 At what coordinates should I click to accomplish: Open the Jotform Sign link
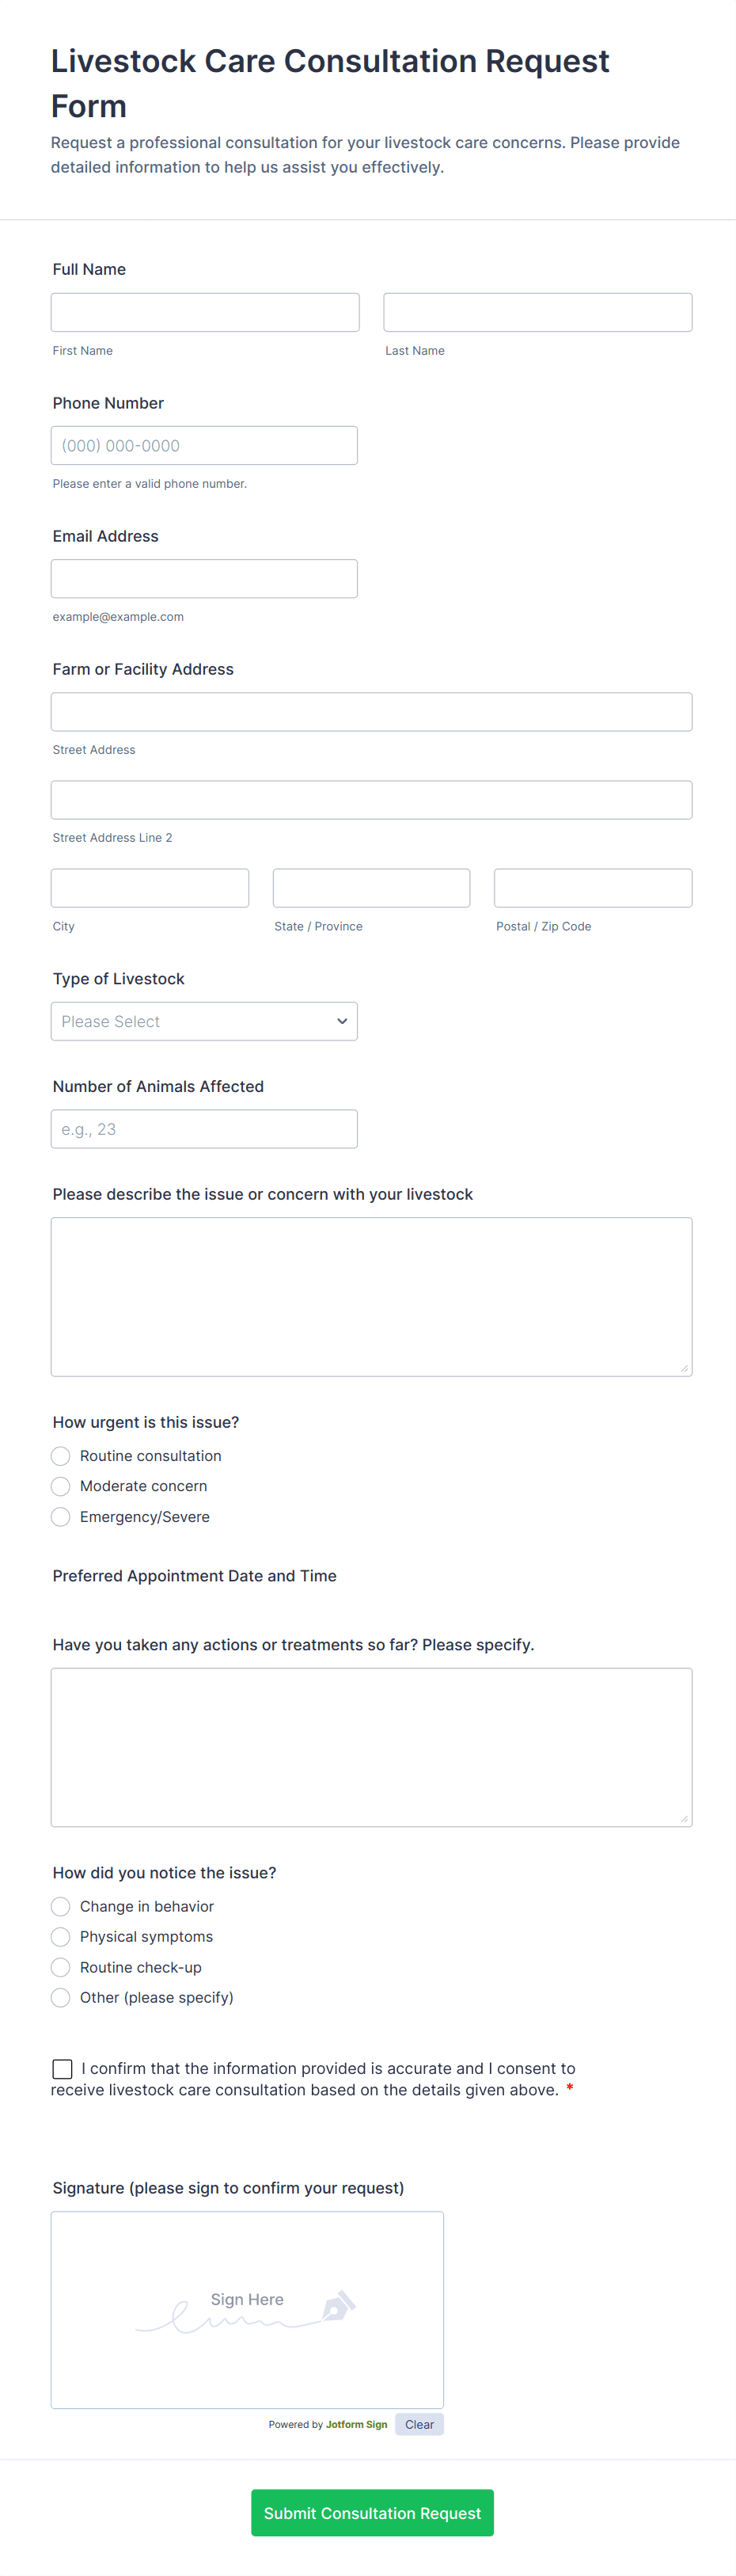pyautogui.click(x=356, y=2424)
